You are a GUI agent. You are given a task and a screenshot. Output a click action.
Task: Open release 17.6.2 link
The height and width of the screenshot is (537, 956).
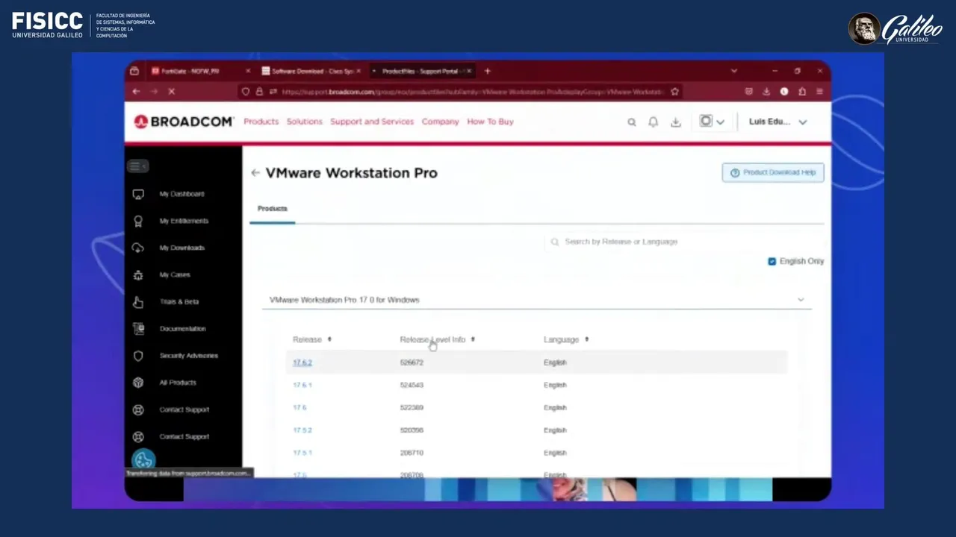pyautogui.click(x=302, y=363)
